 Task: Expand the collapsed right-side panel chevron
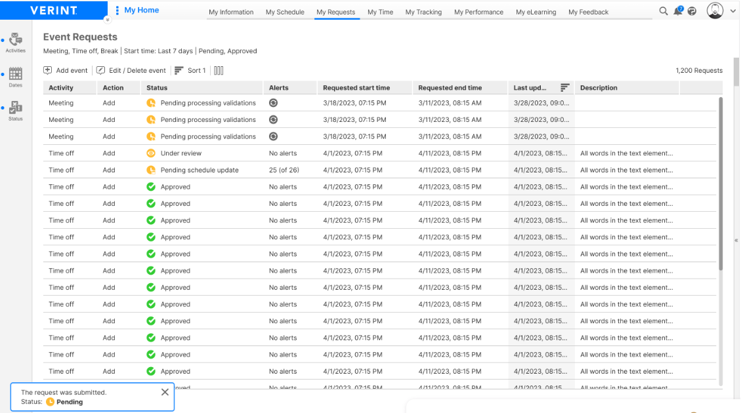[x=736, y=240]
